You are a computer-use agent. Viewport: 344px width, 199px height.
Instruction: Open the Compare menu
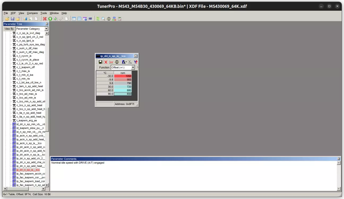tap(32, 13)
